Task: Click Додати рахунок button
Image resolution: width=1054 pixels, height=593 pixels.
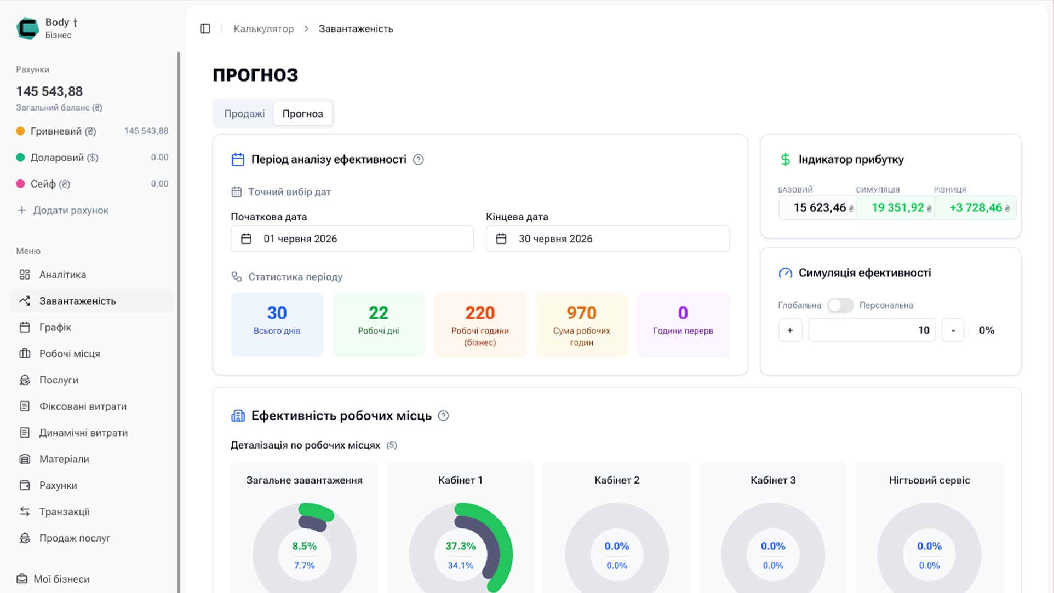Action: tap(63, 210)
